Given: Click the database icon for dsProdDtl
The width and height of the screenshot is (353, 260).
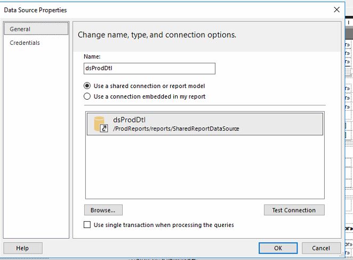Looking at the screenshot, I should point(99,123).
